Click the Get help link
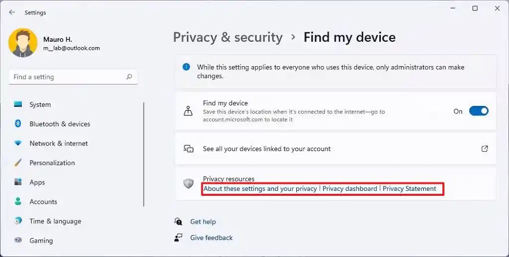The image size is (509, 257). point(203,222)
